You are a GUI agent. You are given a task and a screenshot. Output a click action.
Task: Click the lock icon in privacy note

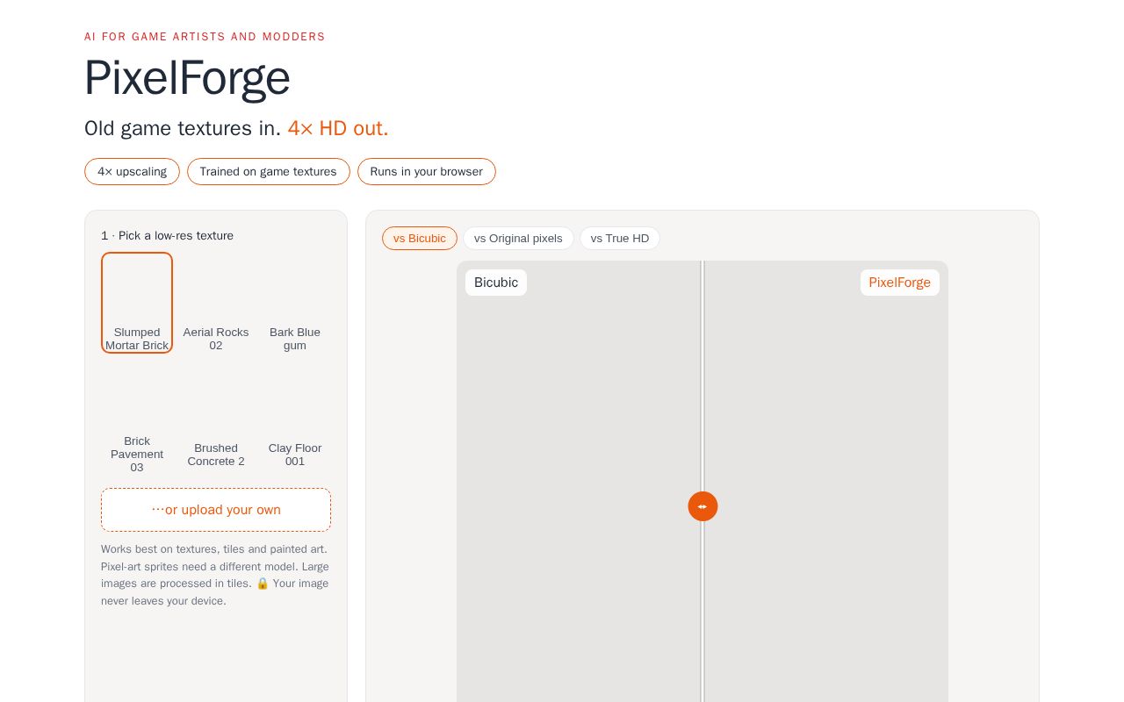pos(263,584)
